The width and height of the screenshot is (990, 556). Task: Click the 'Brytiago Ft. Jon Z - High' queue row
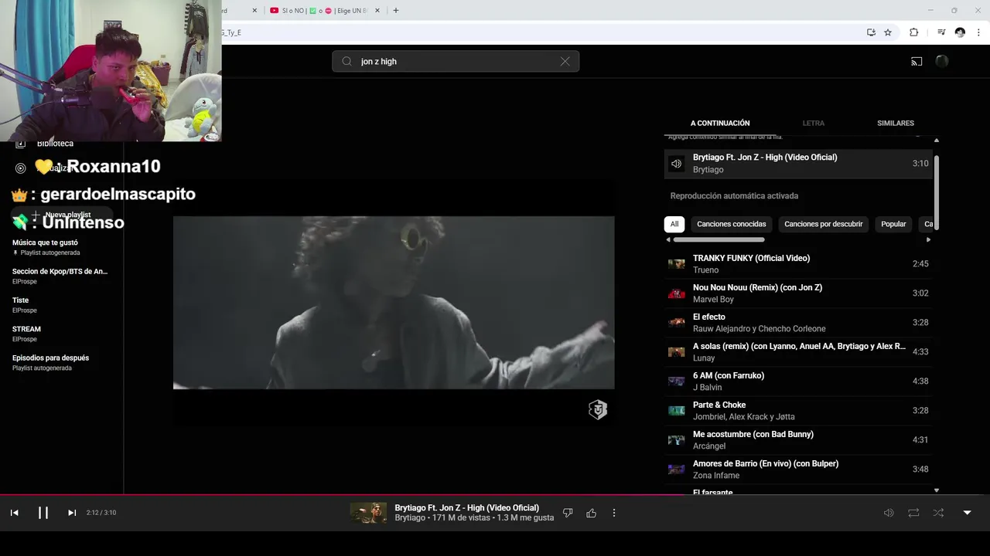point(798,164)
